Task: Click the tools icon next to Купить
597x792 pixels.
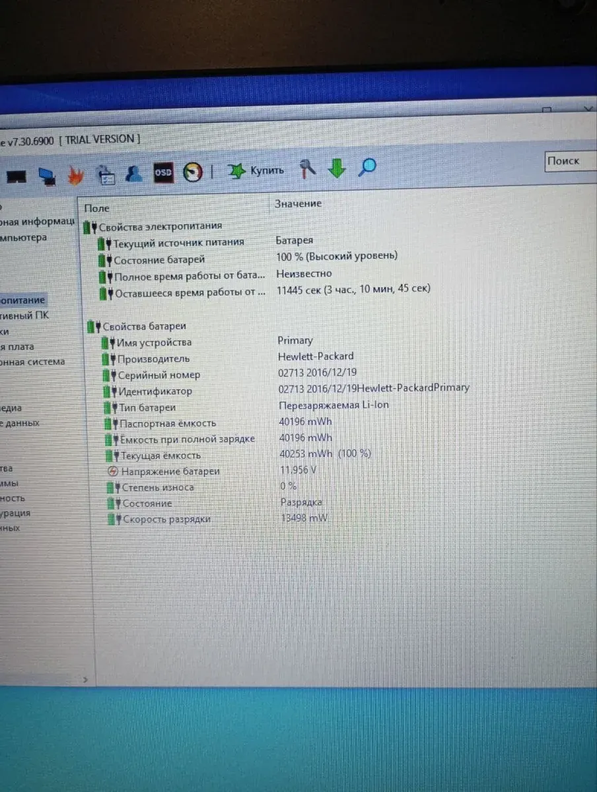Action: (x=307, y=169)
